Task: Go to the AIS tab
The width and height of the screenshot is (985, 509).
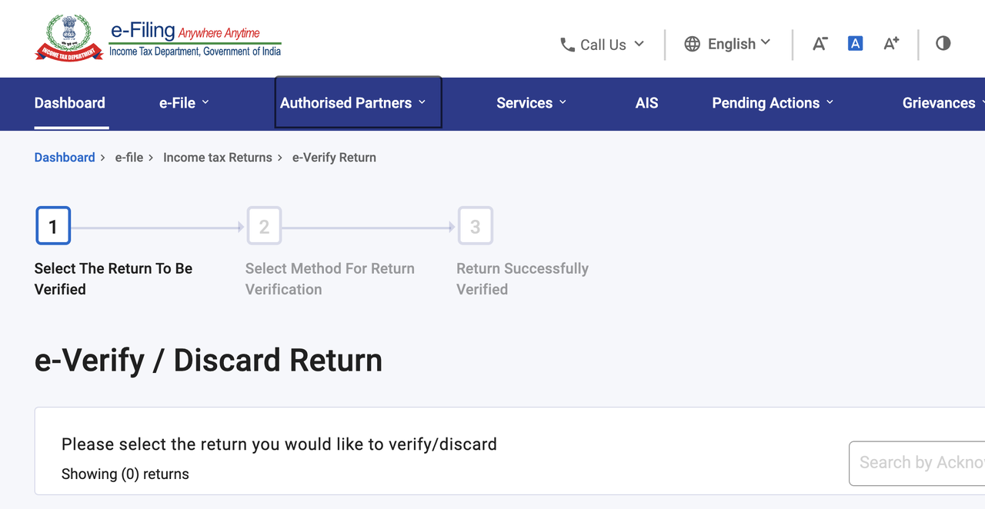Action: tap(646, 103)
